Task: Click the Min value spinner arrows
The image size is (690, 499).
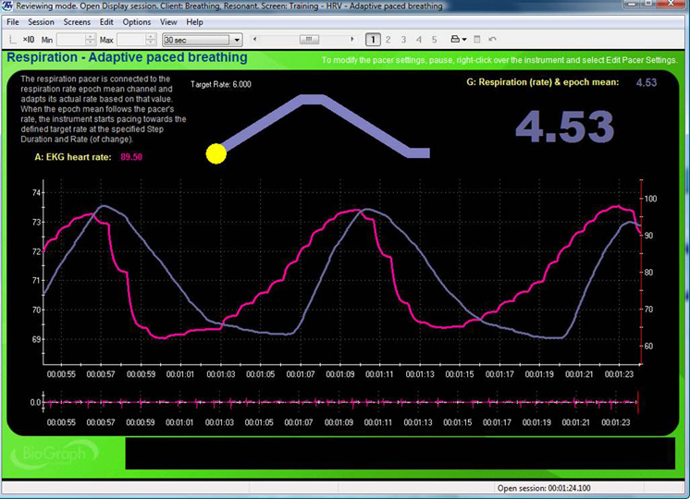Action: pyautogui.click(x=91, y=40)
